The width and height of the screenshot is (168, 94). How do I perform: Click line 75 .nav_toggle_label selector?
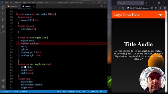[x=38, y=38]
